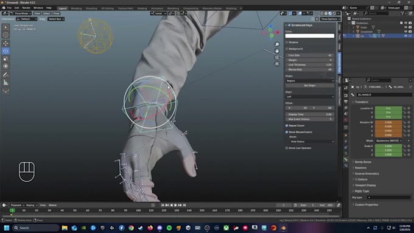Toggle perspective/orthographic grid icon in viewport
Screen dimensions: 414x233
click(x=276, y=64)
